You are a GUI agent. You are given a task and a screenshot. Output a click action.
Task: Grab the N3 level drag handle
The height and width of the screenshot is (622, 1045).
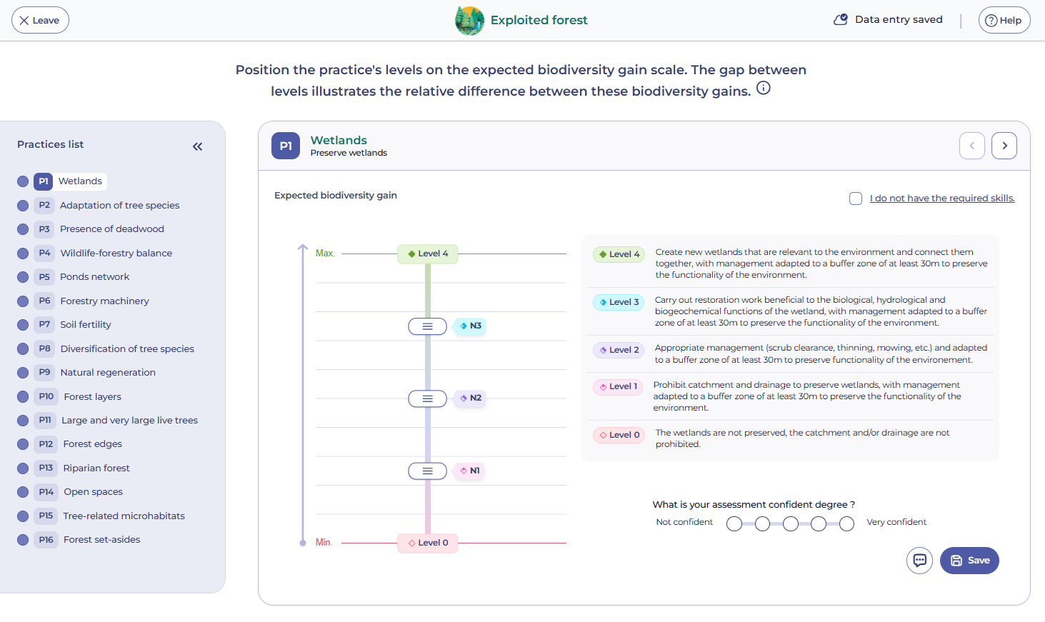[x=427, y=326]
